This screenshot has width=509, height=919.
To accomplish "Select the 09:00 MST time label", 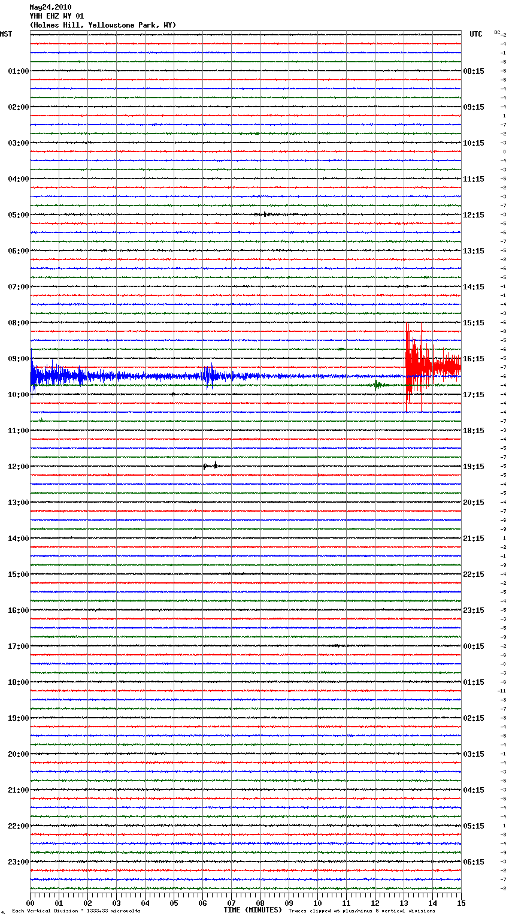I will click(x=18, y=359).
